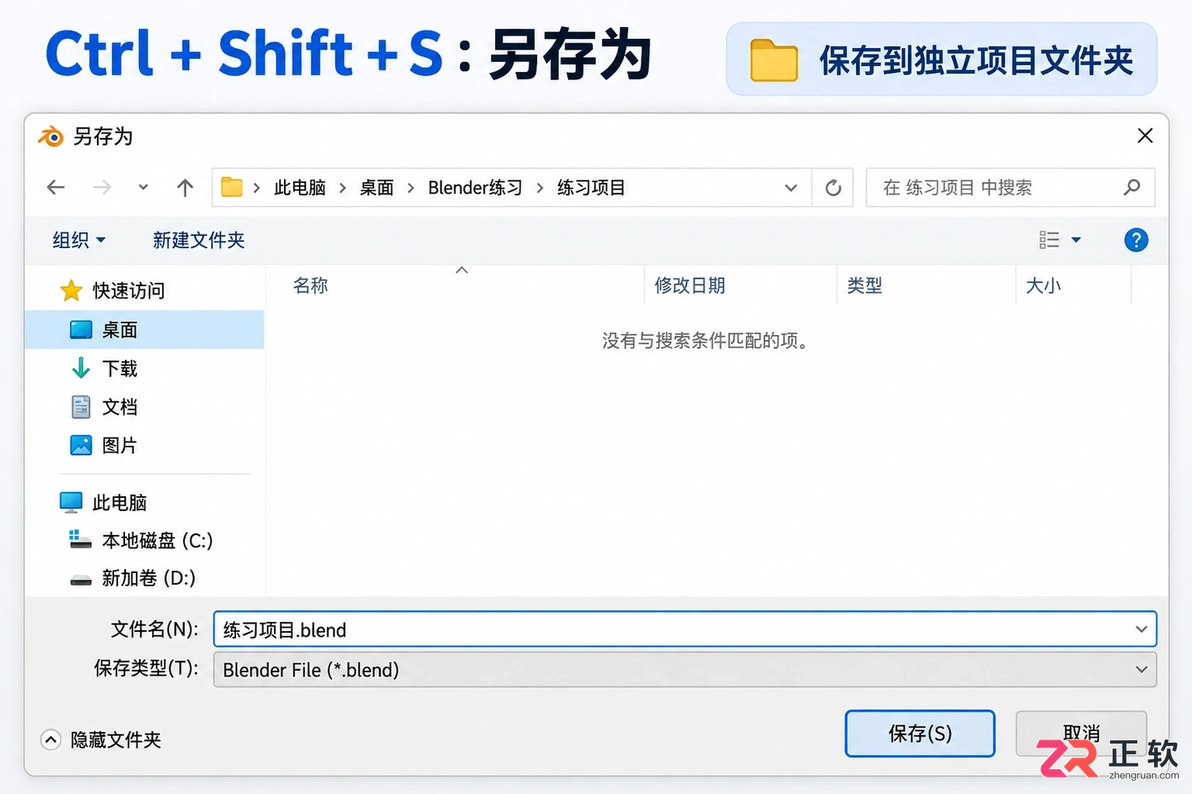Close the 另存为 dialog
The height and width of the screenshot is (794, 1192).
click(x=1145, y=136)
